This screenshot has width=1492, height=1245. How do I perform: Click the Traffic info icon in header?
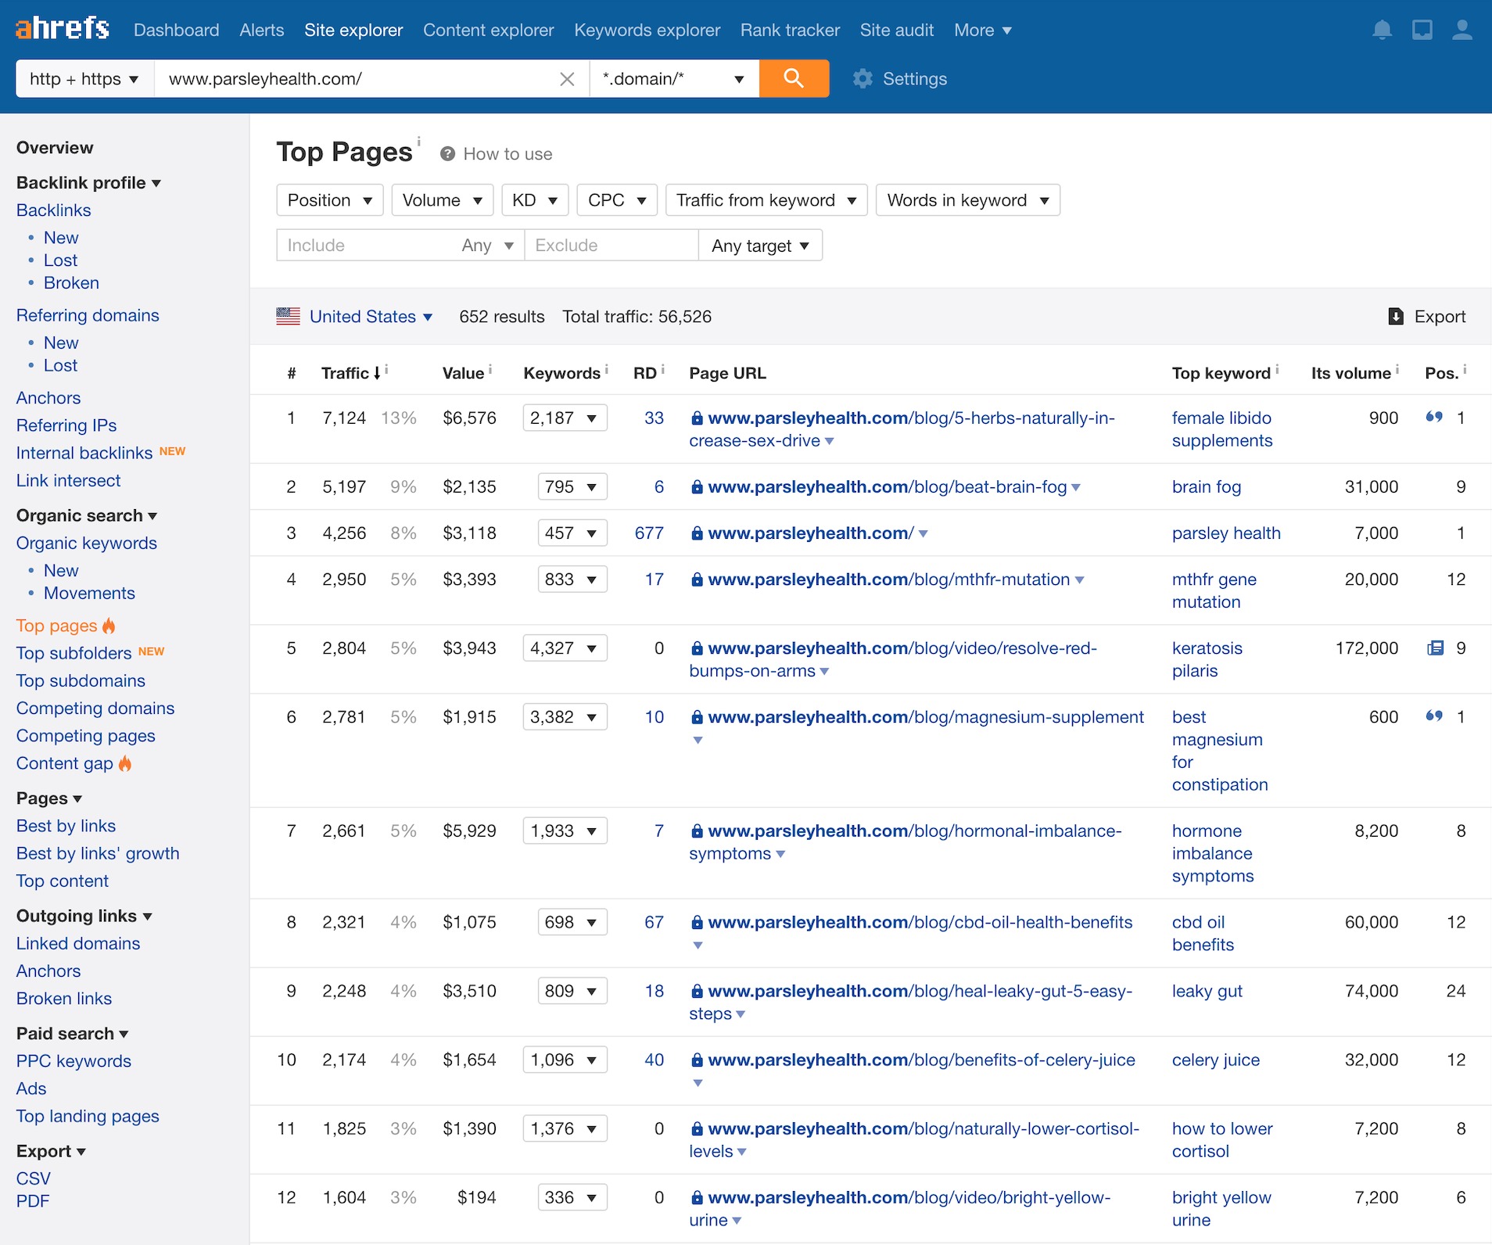pyautogui.click(x=386, y=368)
